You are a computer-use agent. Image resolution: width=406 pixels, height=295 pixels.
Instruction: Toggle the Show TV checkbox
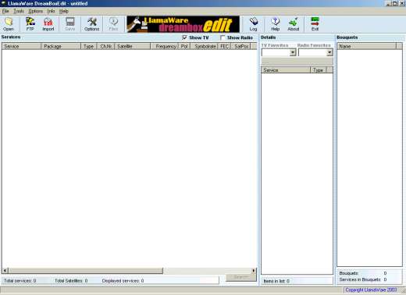[x=184, y=37]
